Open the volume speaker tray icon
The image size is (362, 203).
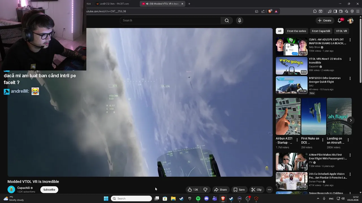(343, 198)
